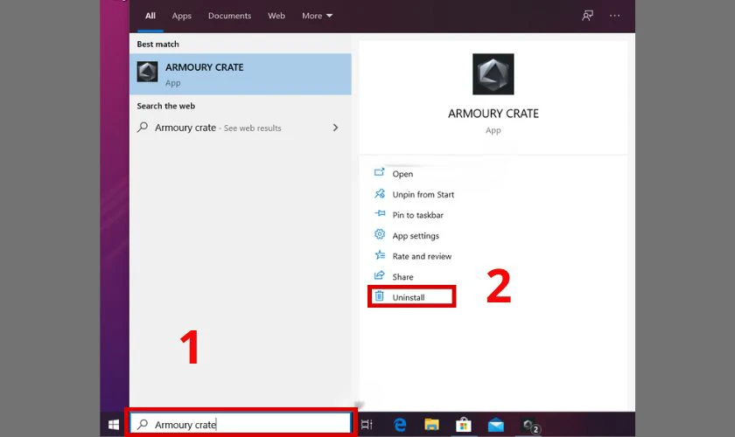
Task: Click Uninstall for Armoury Crate
Action: (409, 297)
